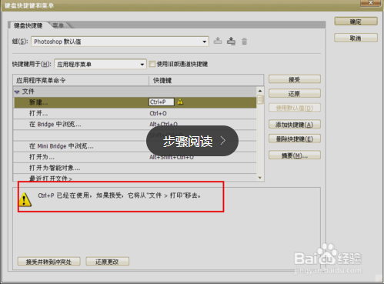Screen dimensions: 384x284
Task: Close the keyboard shortcuts dialog
Action: (370, 3)
